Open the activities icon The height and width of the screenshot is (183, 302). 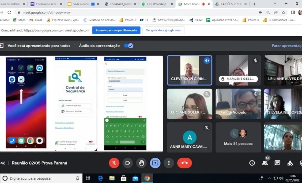(290, 163)
